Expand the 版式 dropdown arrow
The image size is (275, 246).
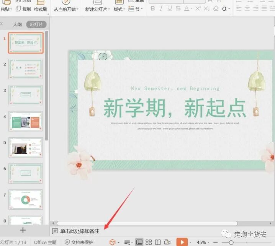tap(124, 9)
